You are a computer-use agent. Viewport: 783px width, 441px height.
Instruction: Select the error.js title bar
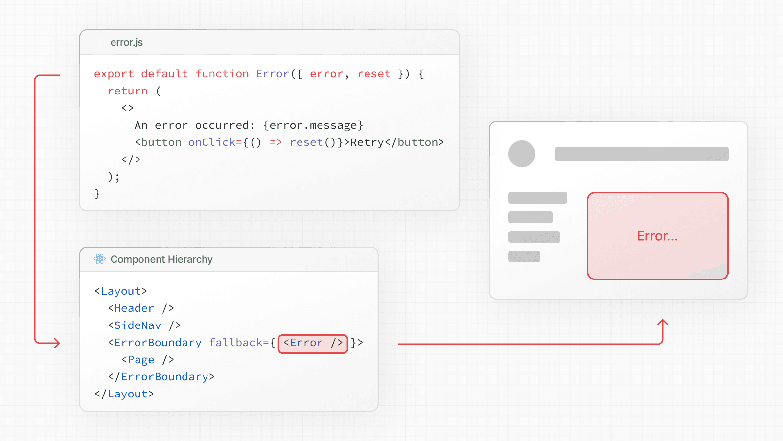click(x=127, y=43)
